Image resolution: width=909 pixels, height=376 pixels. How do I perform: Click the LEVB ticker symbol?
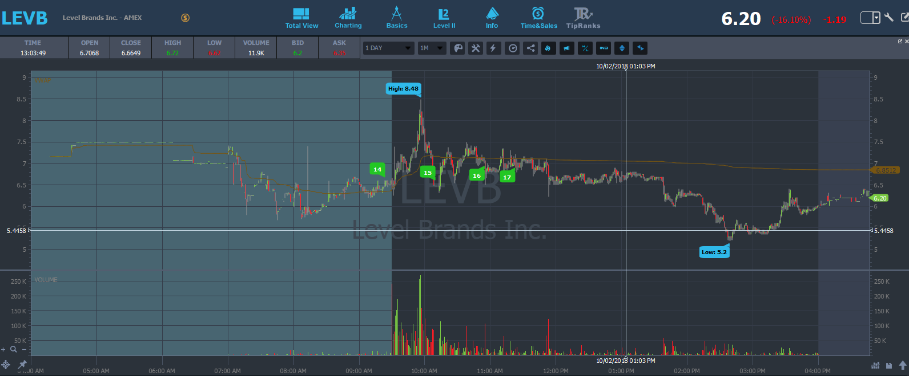25,18
